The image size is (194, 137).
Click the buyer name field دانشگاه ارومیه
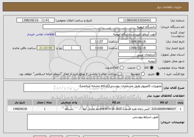(x=100, y=27)
